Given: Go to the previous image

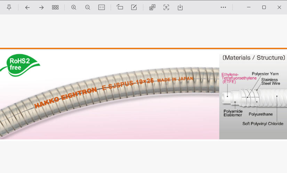Looking at the screenshot, I should 27,7.
